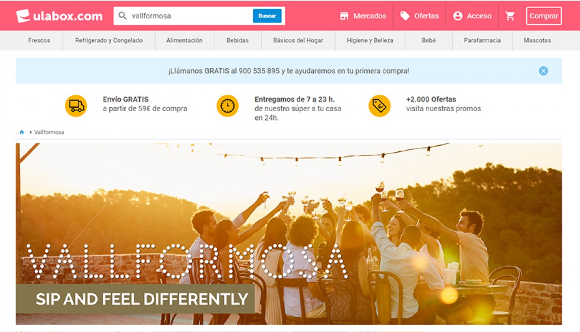Click the ulabox.com logo
Screen dimensions: 580x332
pos(59,16)
